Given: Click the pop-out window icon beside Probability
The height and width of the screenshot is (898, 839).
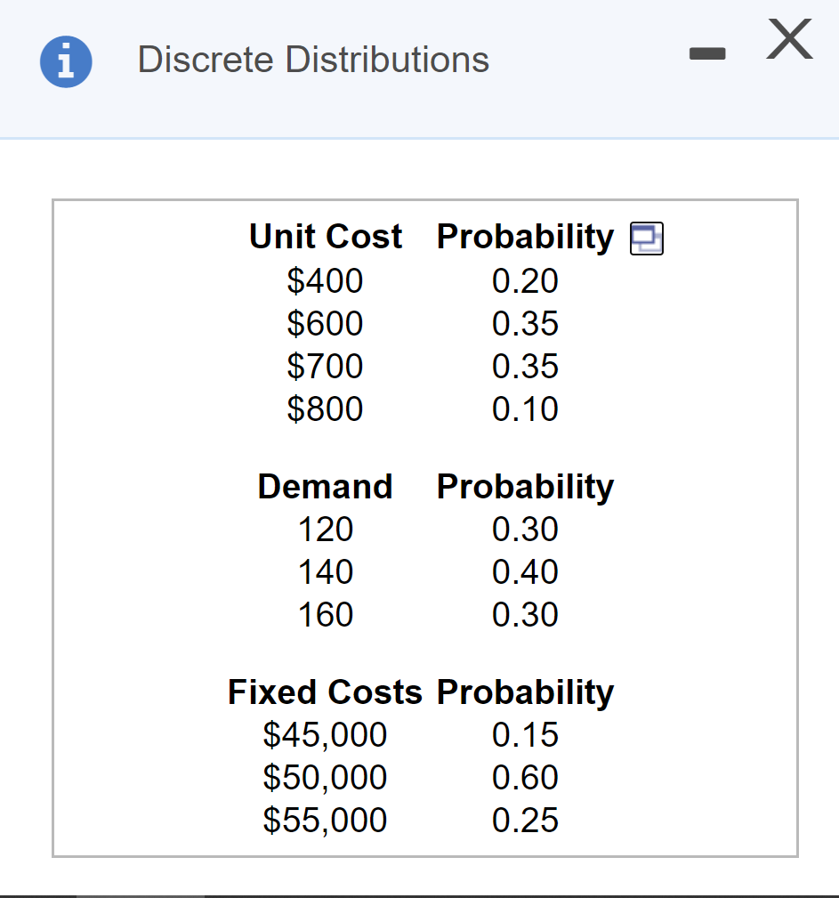Looking at the screenshot, I should click(647, 238).
